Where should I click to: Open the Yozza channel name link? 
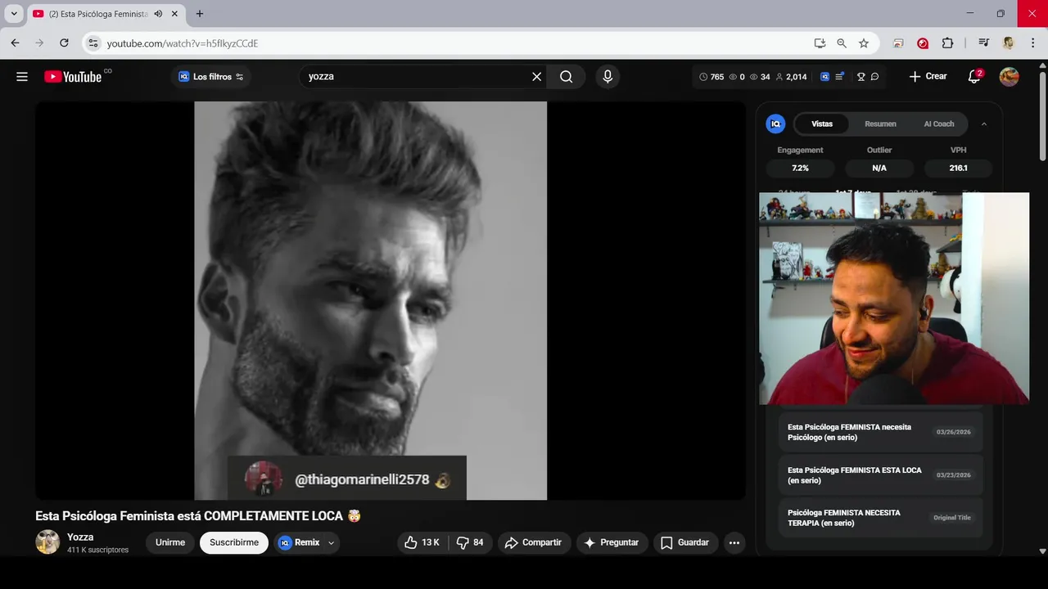point(80,537)
